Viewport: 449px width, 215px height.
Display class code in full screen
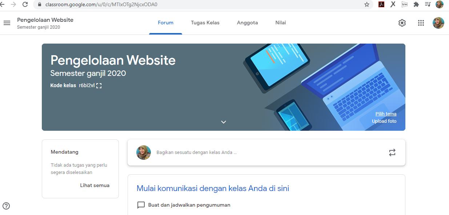(99, 86)
